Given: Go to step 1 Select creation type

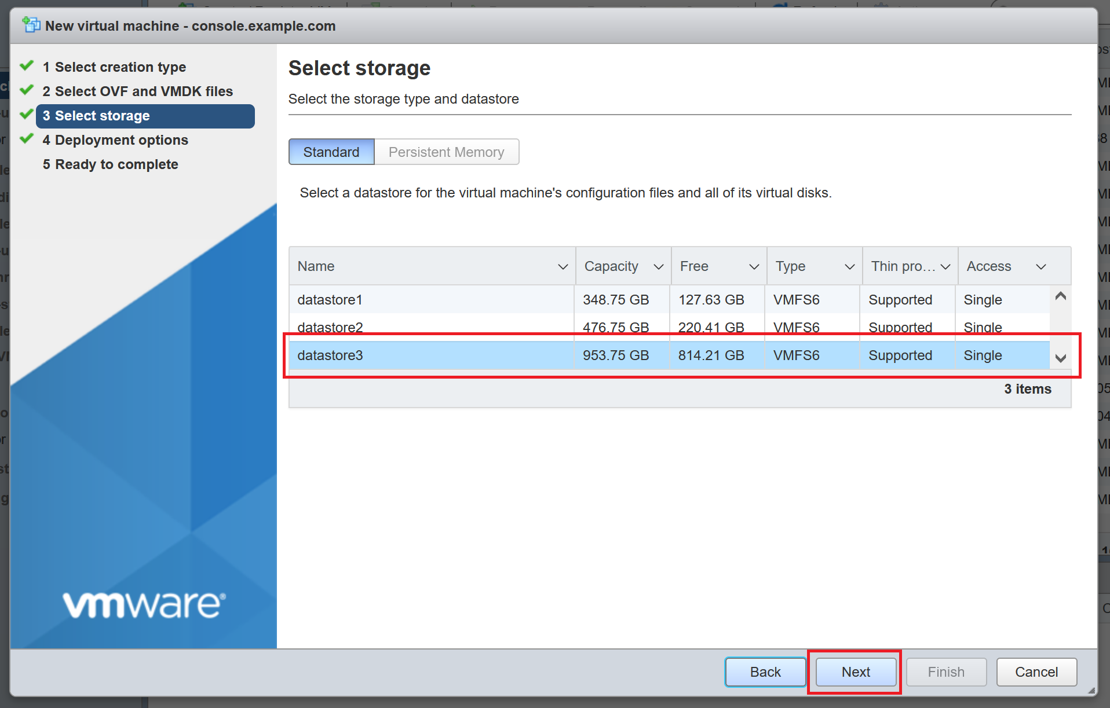Looking at the screenshot, I should pyautogui.click(x=114, y=67).
